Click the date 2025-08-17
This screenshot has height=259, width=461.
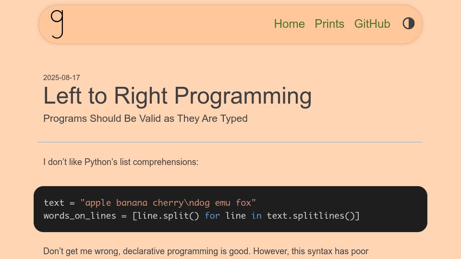[x=61, y=78]
